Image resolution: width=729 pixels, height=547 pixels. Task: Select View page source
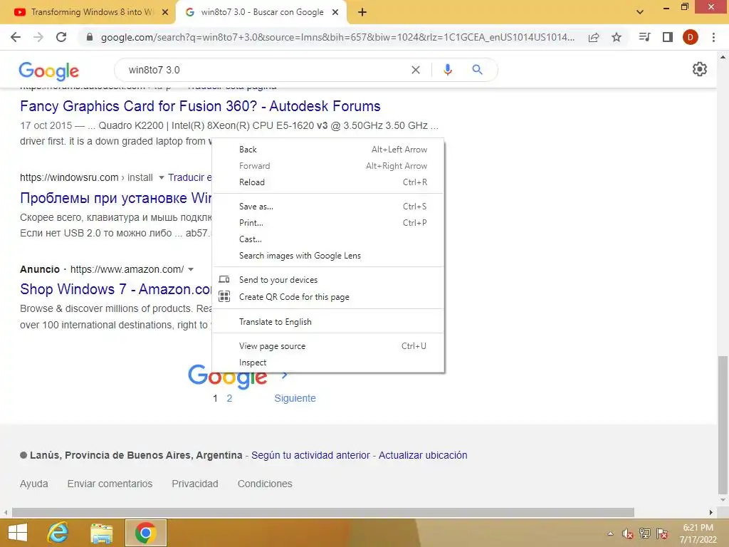point(328,346)
